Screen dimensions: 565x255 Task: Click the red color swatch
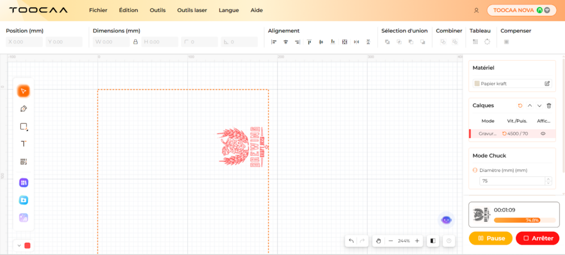28,245
